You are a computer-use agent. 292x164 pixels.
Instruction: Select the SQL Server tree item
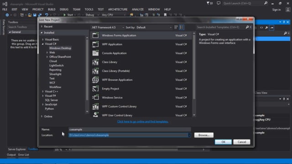point(52,100)
